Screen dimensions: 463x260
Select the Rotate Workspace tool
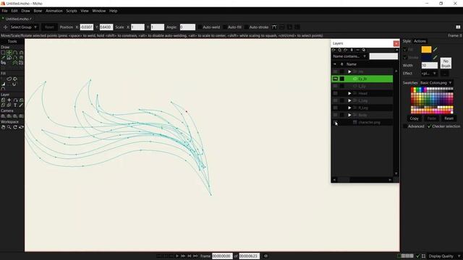(x=15, y=127)
